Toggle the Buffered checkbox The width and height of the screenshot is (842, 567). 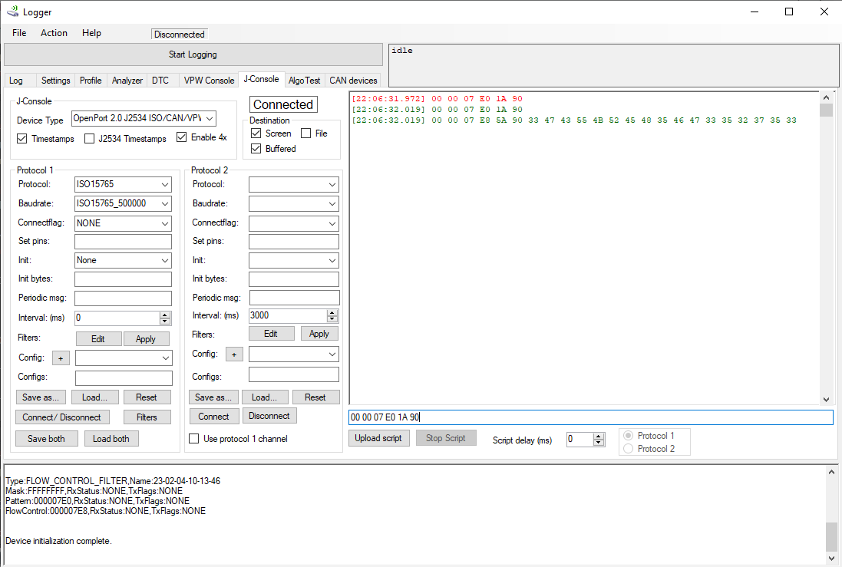coord(256,149)
